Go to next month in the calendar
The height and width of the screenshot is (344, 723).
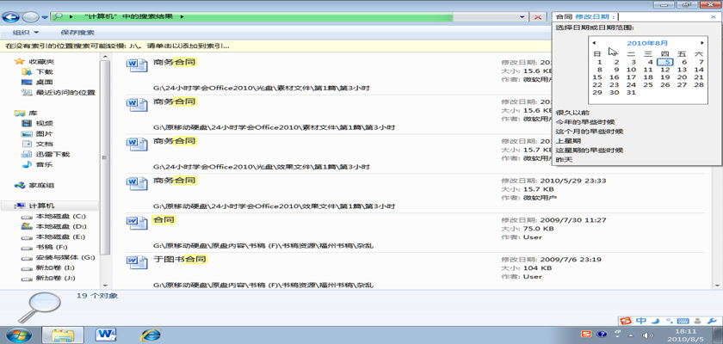click(x=703, y=43)
